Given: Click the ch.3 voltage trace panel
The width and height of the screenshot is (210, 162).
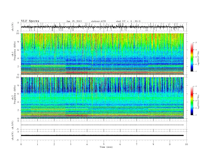Looking at the screenshot, I should pyautogui.click(x=104, y=125).
